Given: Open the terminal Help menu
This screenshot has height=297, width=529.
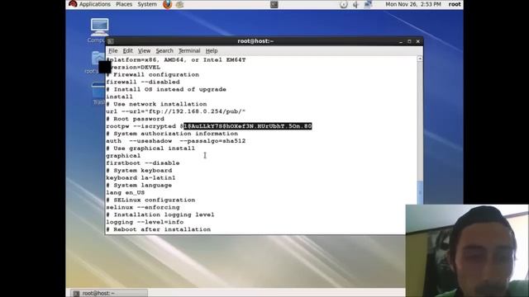Looking at the screenshot, I should (212, 51).
